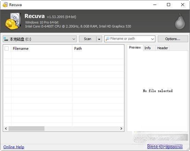Open the 本地磁盘 (C:) drive dropdown
190x151 pixels.
40,39
